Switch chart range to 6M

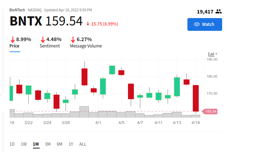[x=60, y=144]
